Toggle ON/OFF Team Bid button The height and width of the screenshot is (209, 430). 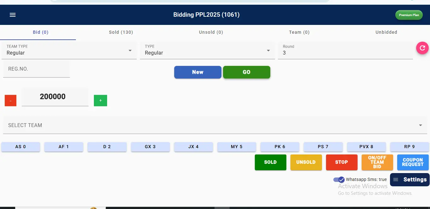tap(377, 162)
